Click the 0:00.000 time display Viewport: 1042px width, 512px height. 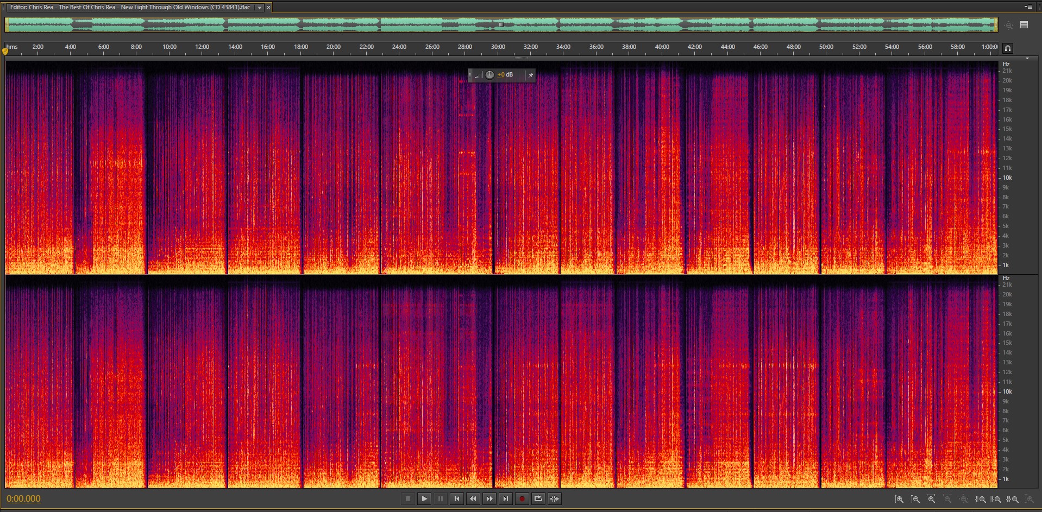click(23, 498)
